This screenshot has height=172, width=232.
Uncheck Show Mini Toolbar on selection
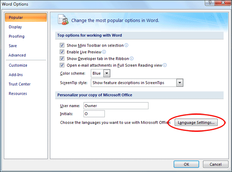point(62,45)
